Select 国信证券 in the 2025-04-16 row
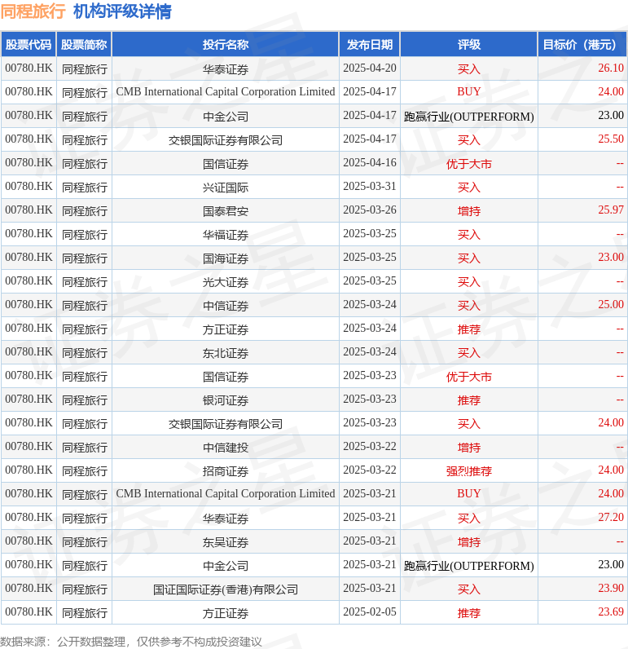This screenshot has height=649, width=628. [226, 164]
